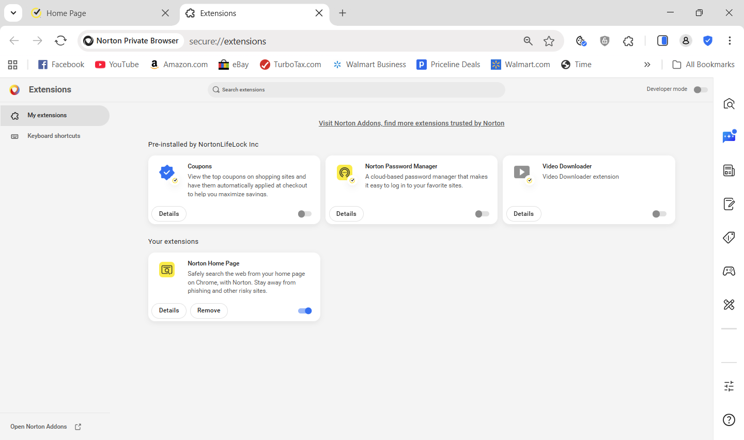744x440 pixels.
Task: Select My extensions in the sidebar
Action: click(x=55, y=116)
